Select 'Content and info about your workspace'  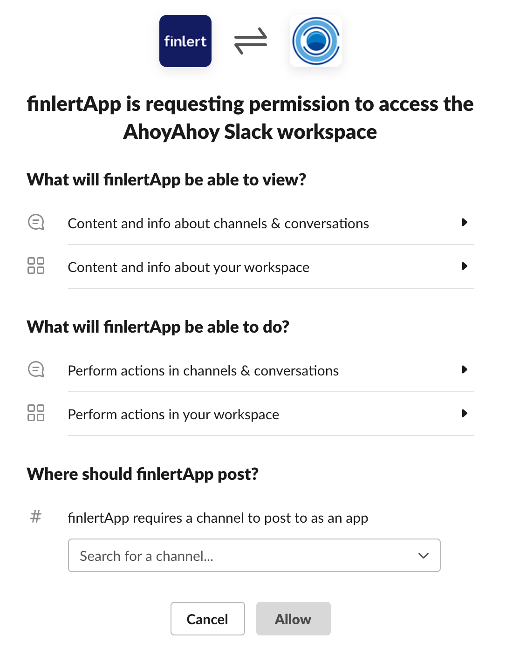click(188, 267)
